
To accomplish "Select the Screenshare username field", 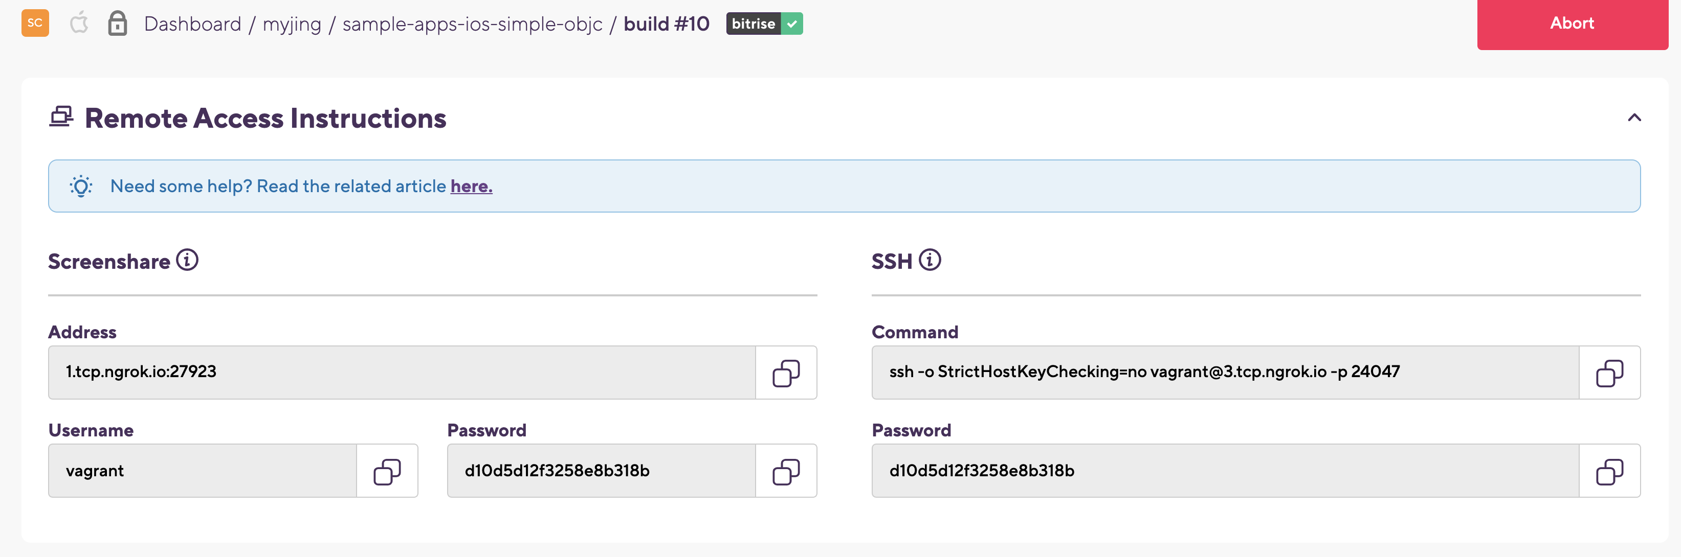I will coord(202,471).
